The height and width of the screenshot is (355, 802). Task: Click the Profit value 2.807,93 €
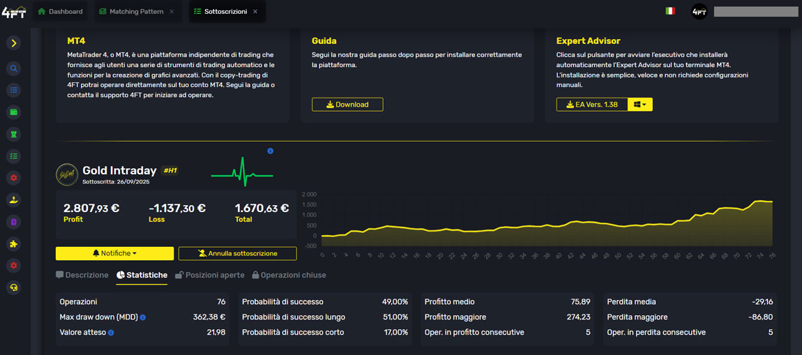point(91,209)
